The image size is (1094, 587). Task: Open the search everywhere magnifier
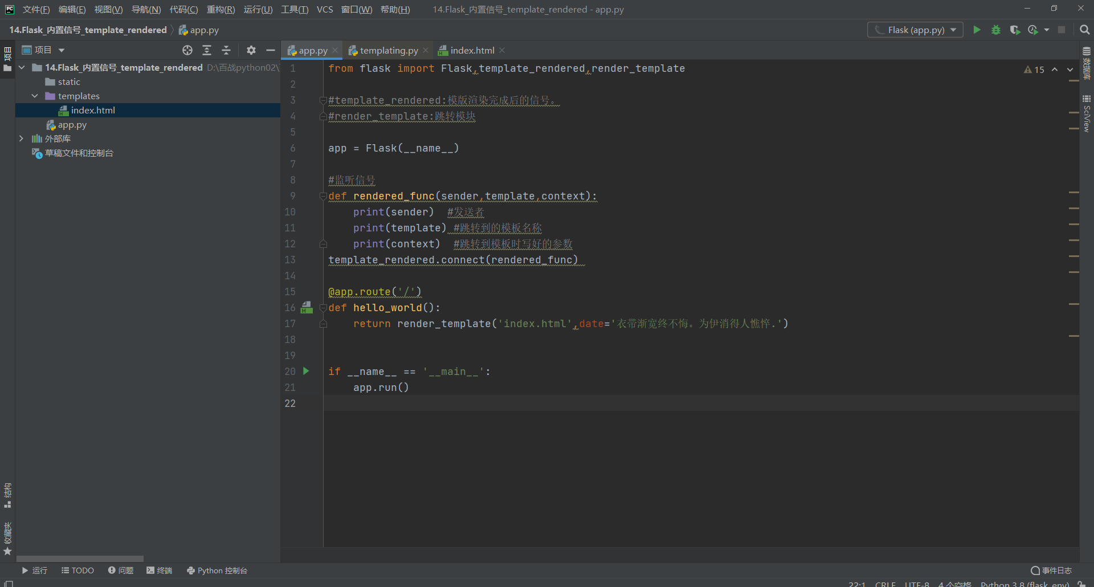tap(1084, 30)
